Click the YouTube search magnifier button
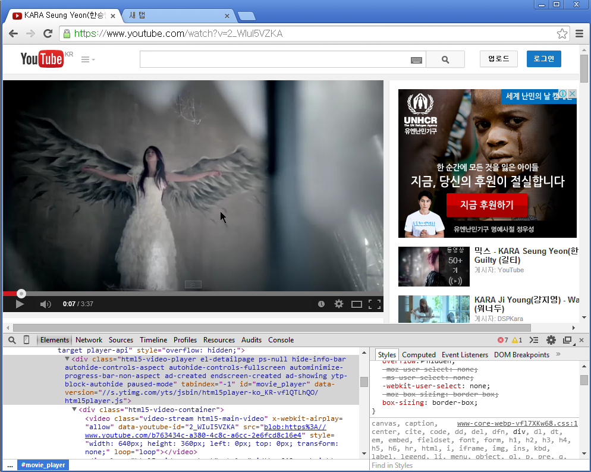 445,59
